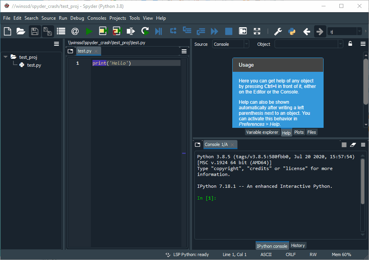Image resolution: width=369 pixels, height=260 pixels.
Task: Maximize current pane icon
Action: 243,31
